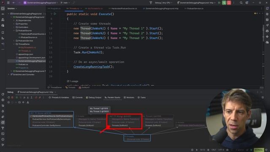270x152 pixels.
Task: Click View Breakpoints icon in debug toolbar
Action: [36, 98]
